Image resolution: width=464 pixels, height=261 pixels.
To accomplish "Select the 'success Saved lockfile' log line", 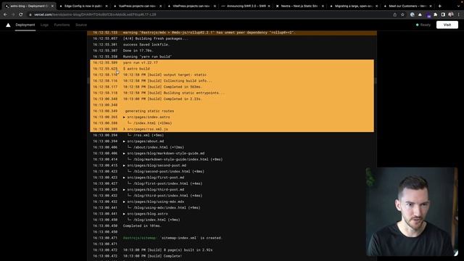I will click(x=232, y=45).
